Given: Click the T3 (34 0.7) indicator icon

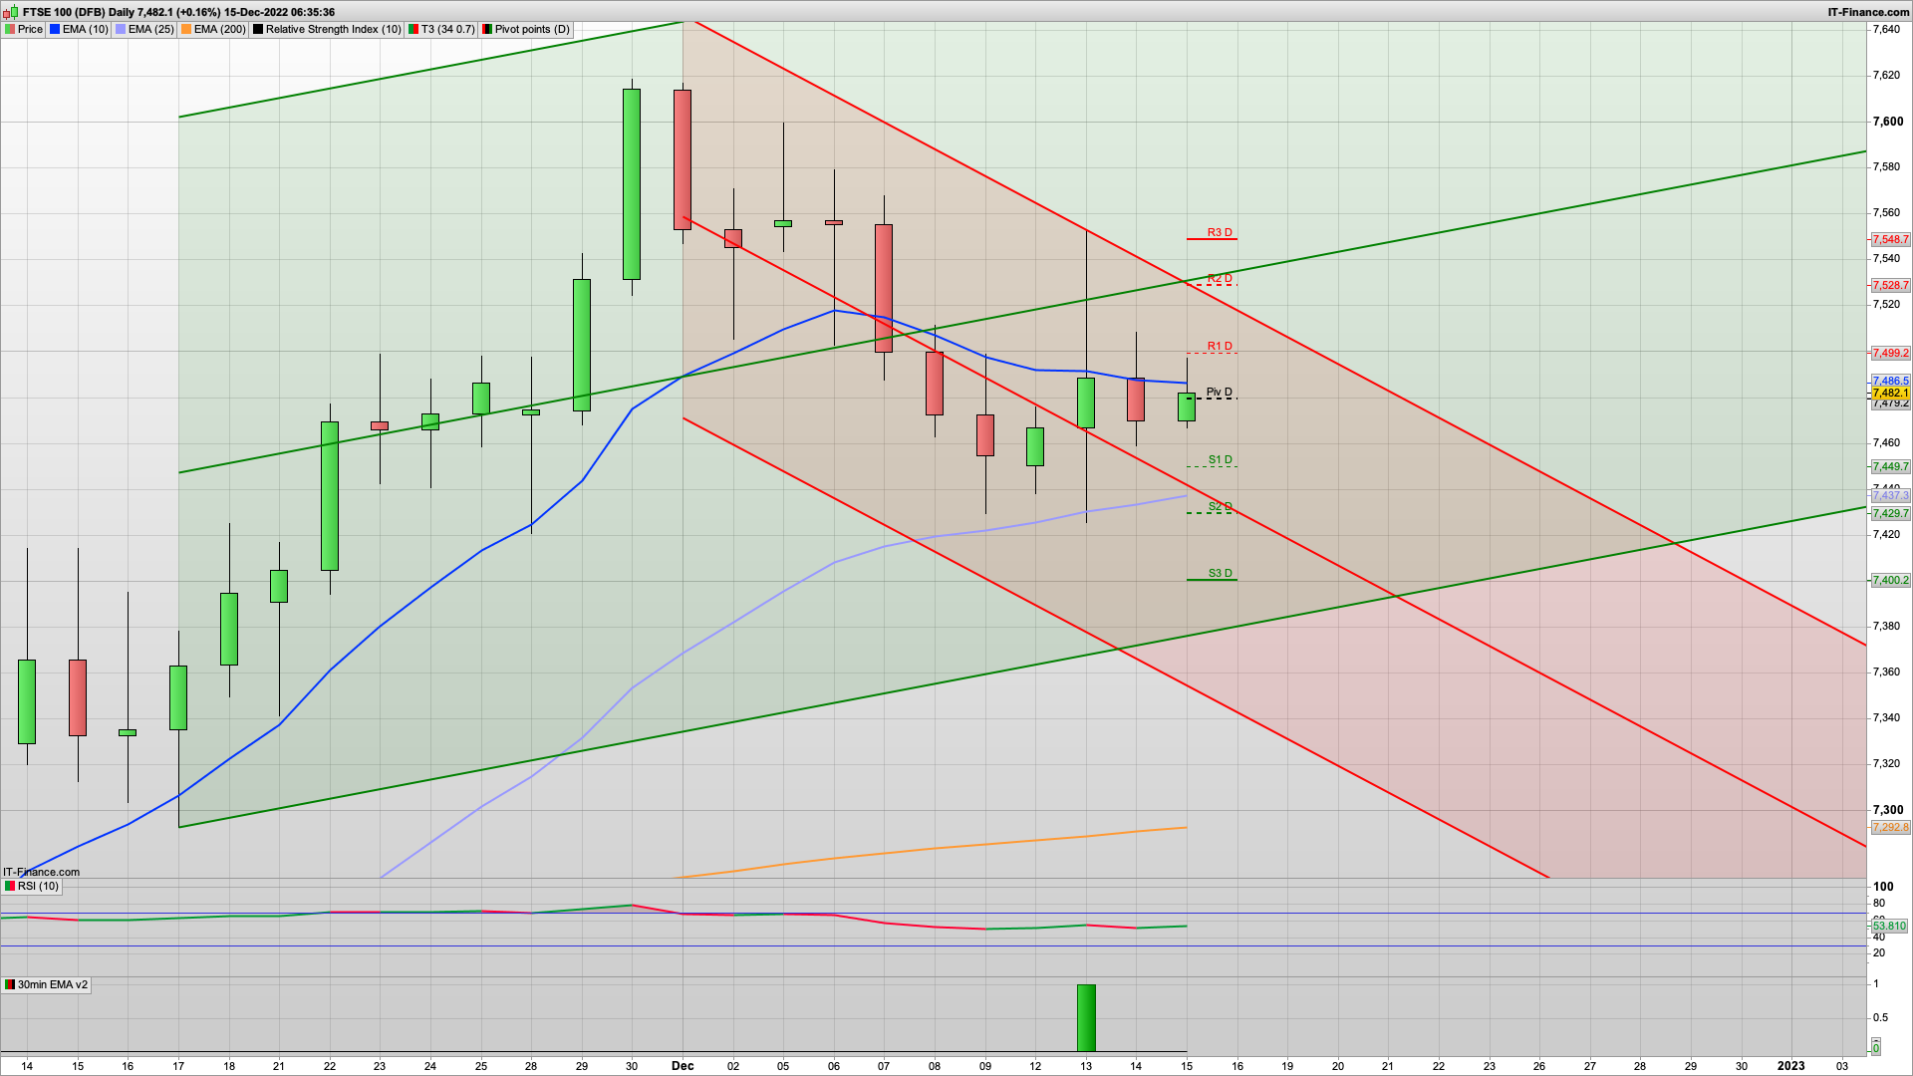Looking at the screenshot, I should (x=411, y=29).
